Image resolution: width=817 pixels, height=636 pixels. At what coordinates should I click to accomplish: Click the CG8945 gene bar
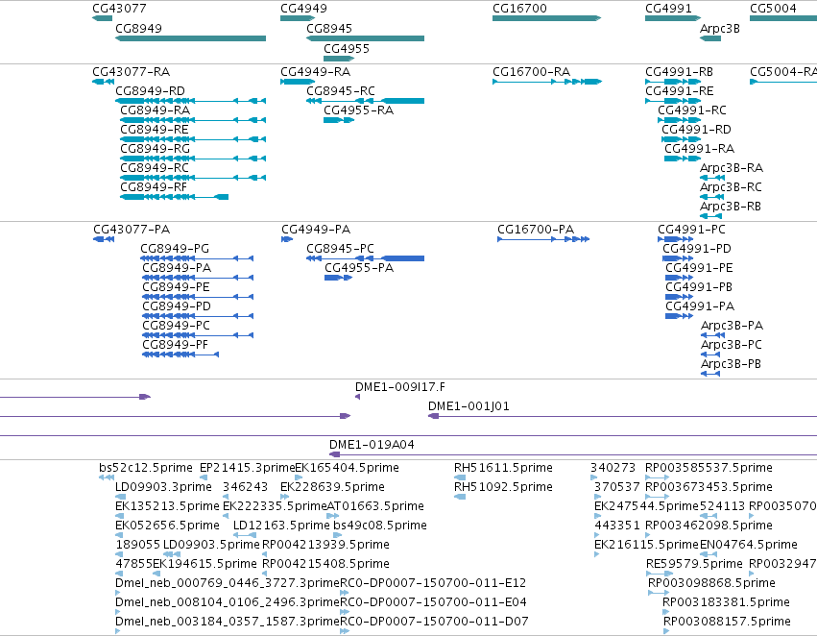pos(365,38)
